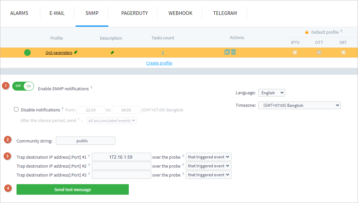Click help mark beside Enable SNMP notifications
The image size is (358, 203).
coord(91,88)
